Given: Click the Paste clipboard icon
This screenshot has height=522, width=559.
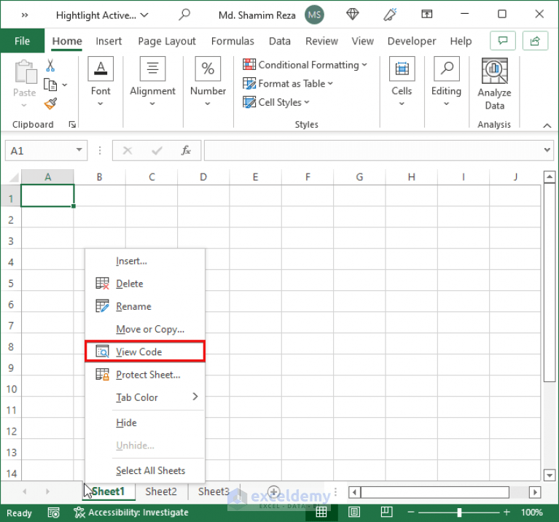Looking at the screenshot, I should [25, 72].
